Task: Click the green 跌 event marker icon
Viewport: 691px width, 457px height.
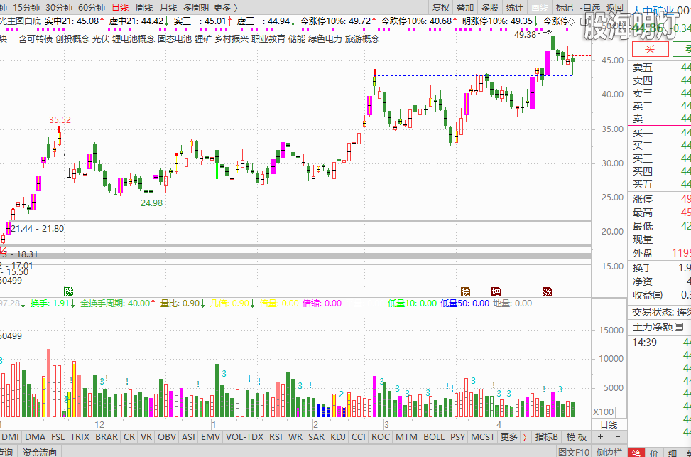Action: coord(68,291)
